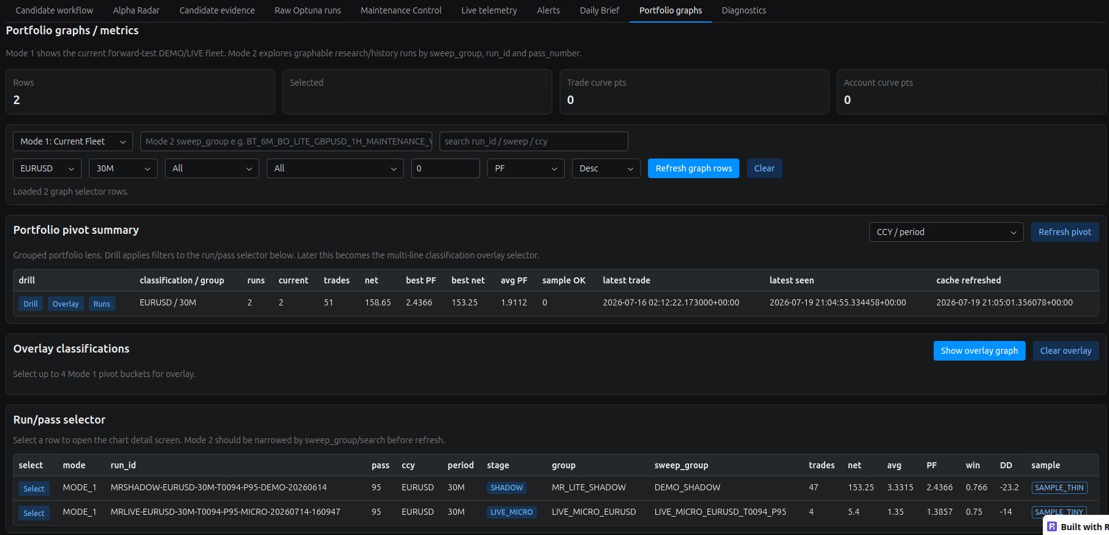Click the numeric input showing 0
Screen dimensions: 1109x535
[x=446, y=168]
